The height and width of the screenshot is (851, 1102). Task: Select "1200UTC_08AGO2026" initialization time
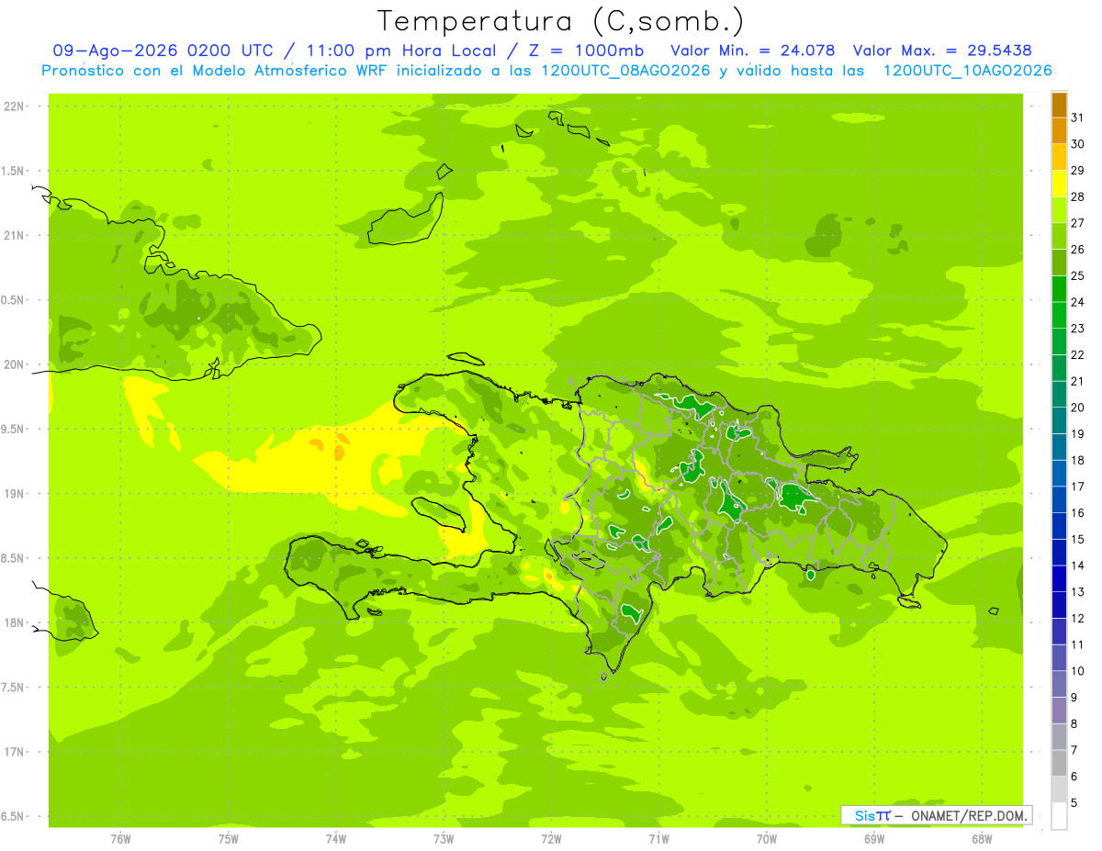pyautogui.click(x=627, y=71)
